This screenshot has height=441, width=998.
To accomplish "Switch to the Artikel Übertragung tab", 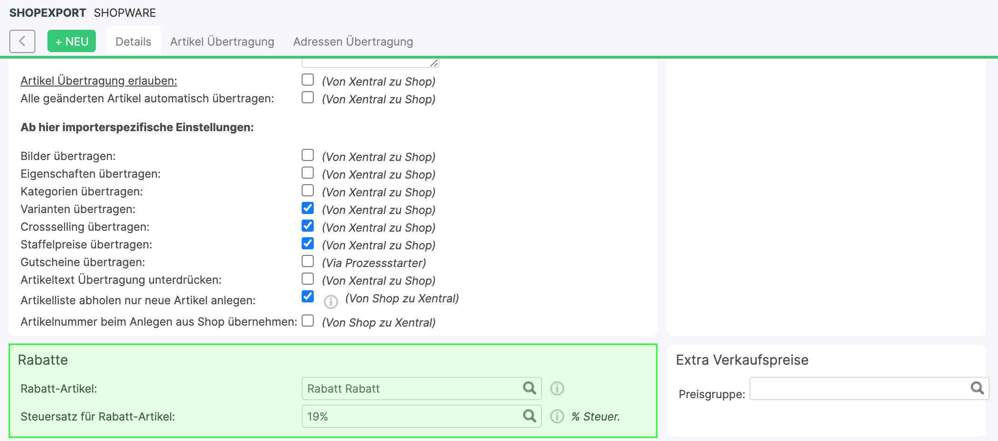I will pos(222,42).
